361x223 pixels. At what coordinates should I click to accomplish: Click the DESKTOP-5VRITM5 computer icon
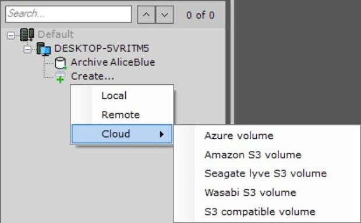pos(44,49)
